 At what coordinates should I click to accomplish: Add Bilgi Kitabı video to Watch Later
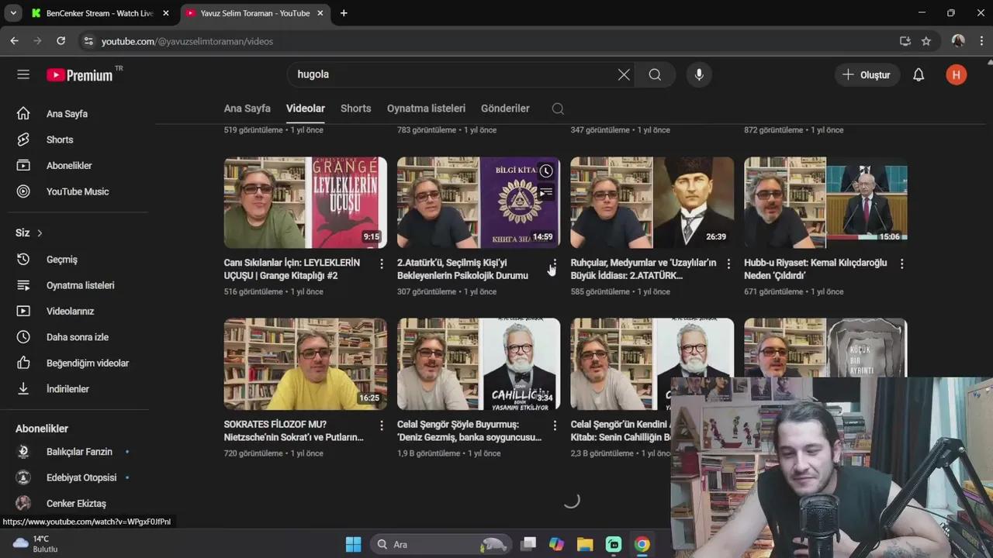(x=546, y=171)
